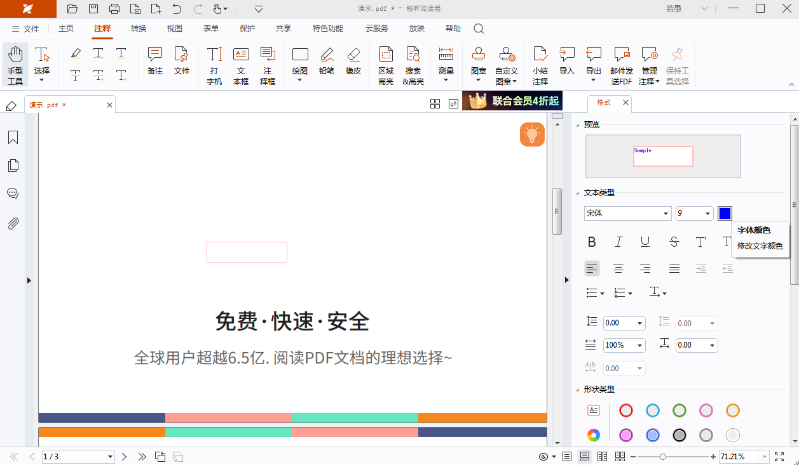Open the 打字机 typewriter annotation tool
This screenshot has height=465, width=799.
pyautogui.click(x=214, y=63)
